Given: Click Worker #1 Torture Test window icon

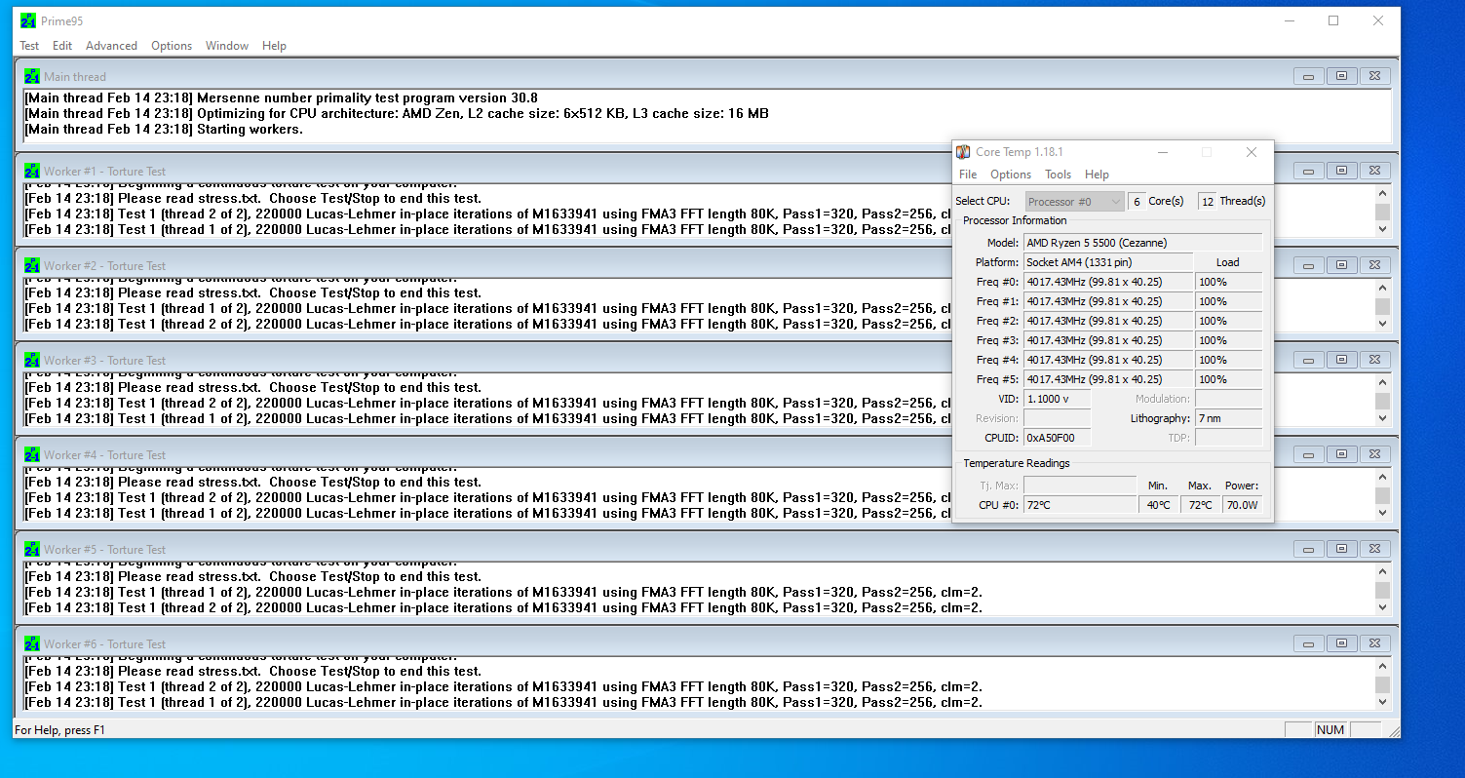Looking at the screenshot, I should [x=32, y=171].
